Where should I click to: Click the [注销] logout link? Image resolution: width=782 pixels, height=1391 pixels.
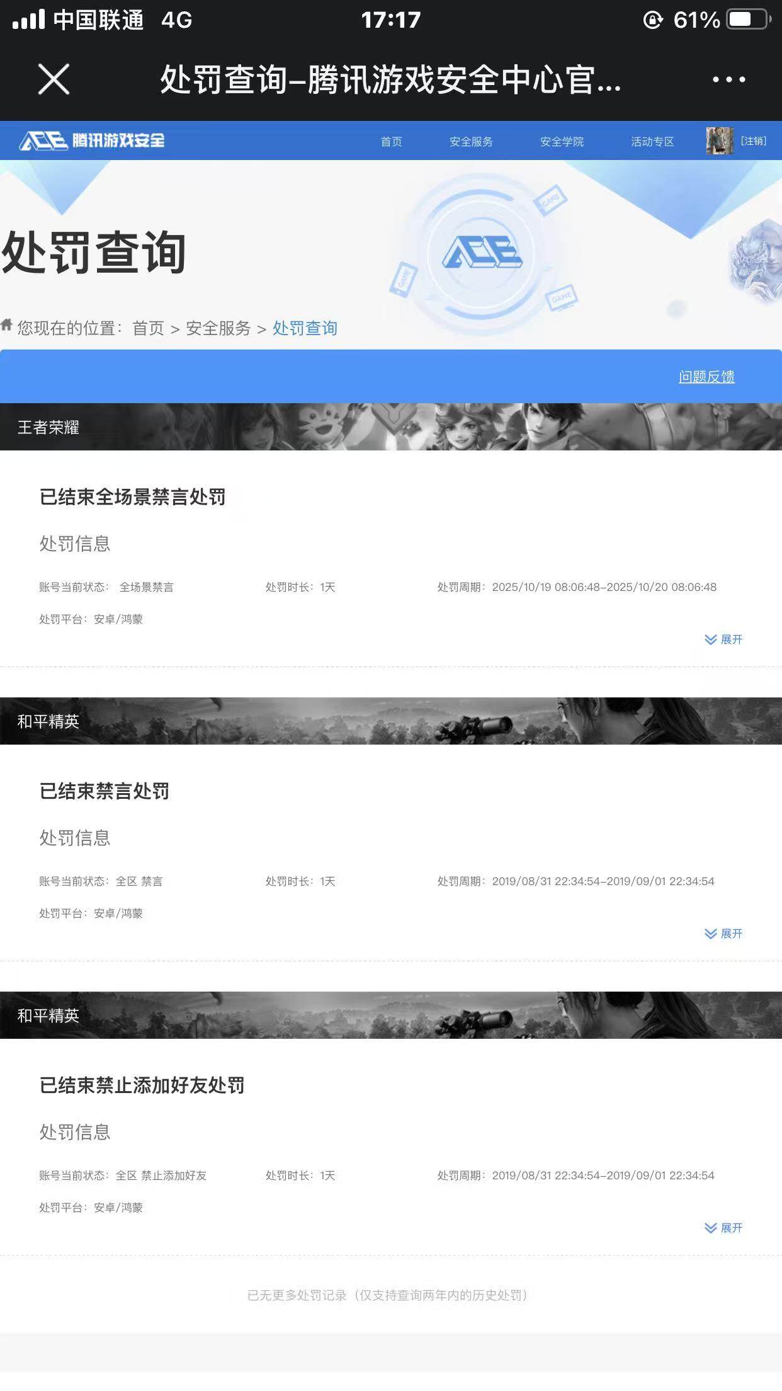point(753,141)
